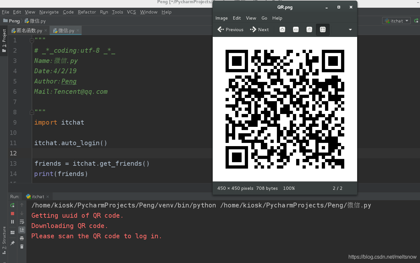Click 'print(friends)' code line
420x263 pixels.
tap(61, 174)
